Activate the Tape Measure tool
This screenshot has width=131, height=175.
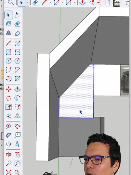coord(9,126)
